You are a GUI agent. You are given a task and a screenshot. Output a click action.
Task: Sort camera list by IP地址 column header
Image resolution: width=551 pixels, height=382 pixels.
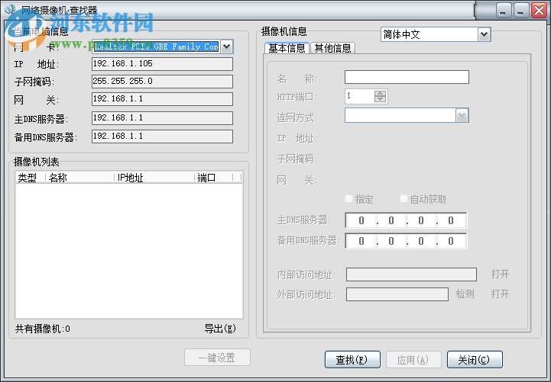click(154, 178)
